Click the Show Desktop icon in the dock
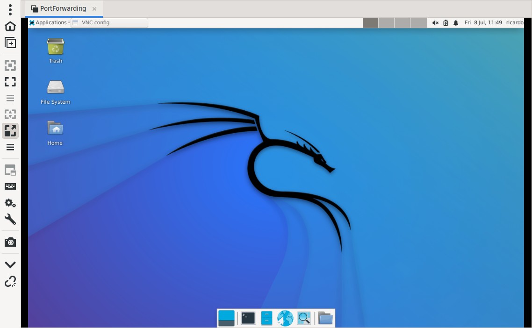The image size is (532, 328). click(226, 318)
